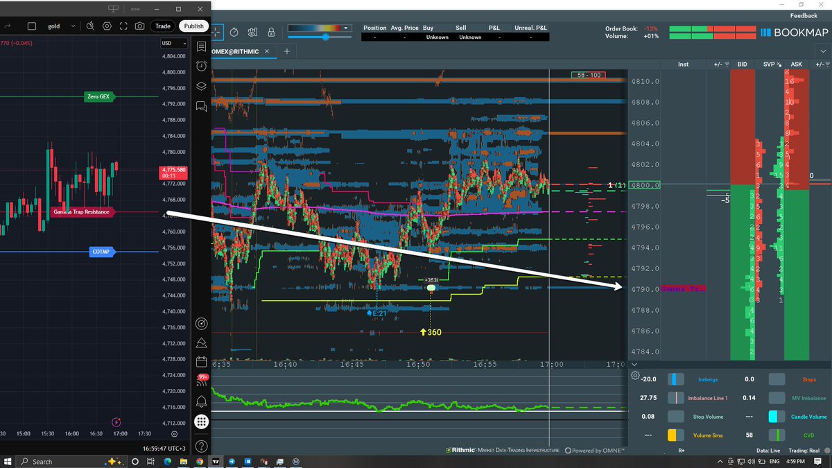Screen dimensions: 832x468
Task: Click the layout square icon in TradingView toolbar
Action: tap(31, 26)
